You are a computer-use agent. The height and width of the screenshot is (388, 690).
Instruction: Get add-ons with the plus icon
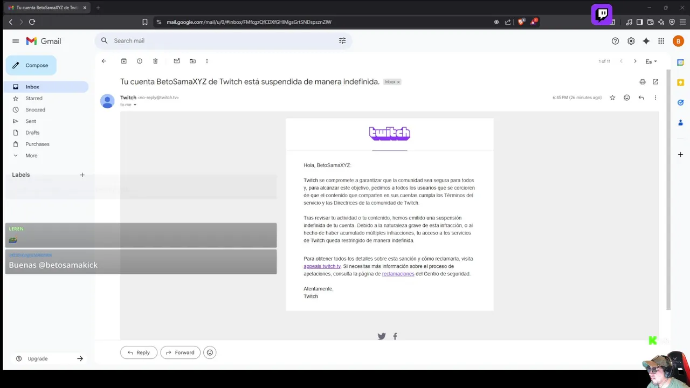coord(680,155)
